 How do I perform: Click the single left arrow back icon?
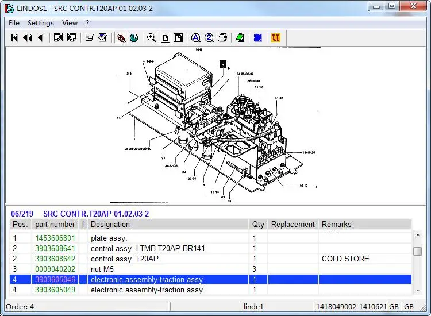coord(41,38)
